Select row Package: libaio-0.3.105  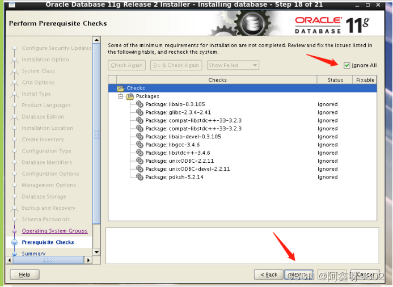pyautogui.click(x=242, y=104)
